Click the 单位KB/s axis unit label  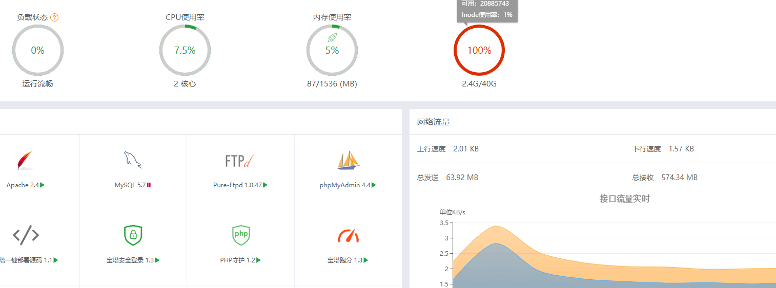pos(452,212)
